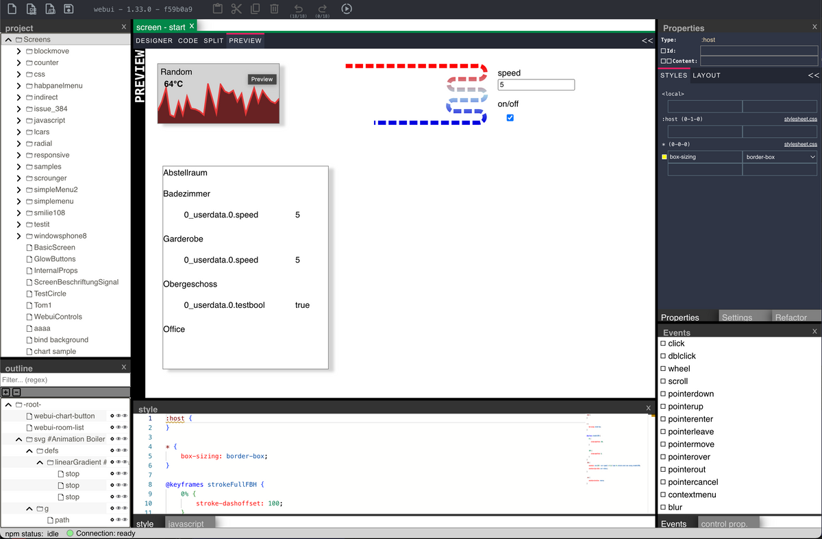
Task: Click the Preview button on Random chart
Action: (x=262, y=80)
